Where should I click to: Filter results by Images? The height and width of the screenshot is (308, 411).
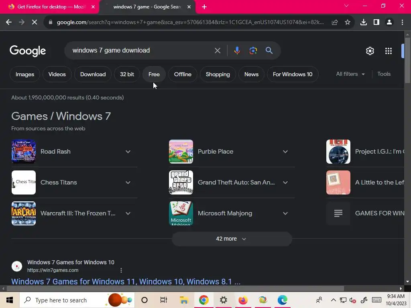(x=25, y=74)
